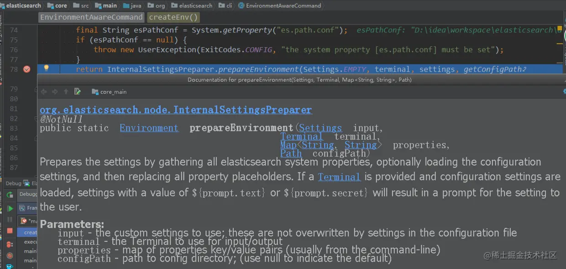Click the Rerun debug session icon
The image size is (566, 269).
[10, 195]
